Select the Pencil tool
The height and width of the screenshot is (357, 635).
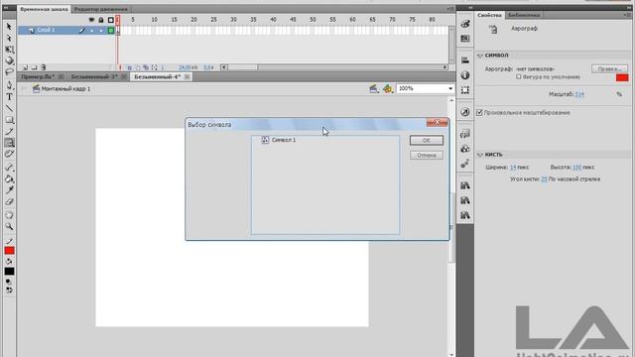coord(9,131)
